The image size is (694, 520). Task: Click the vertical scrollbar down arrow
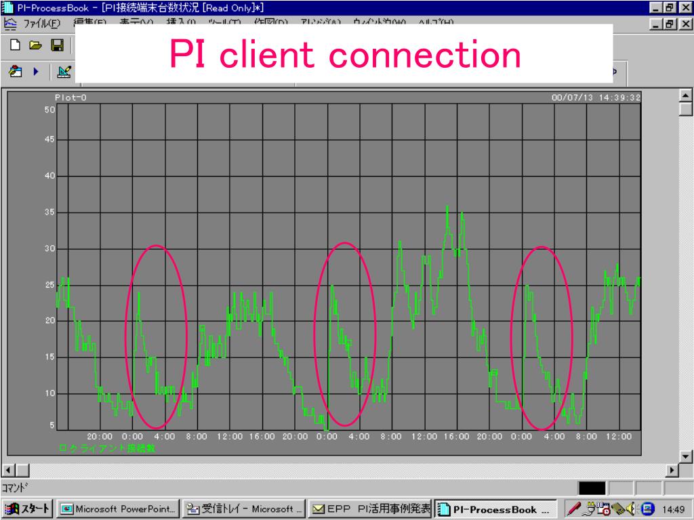click(x=686, y=456)
